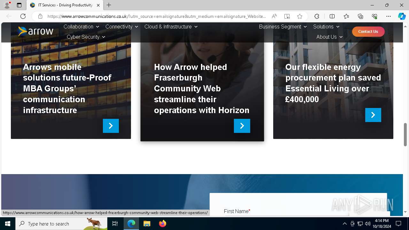Start Read aloud from address bar
Image resolution: width=409 pixels, height=230 pixels.
274,16
